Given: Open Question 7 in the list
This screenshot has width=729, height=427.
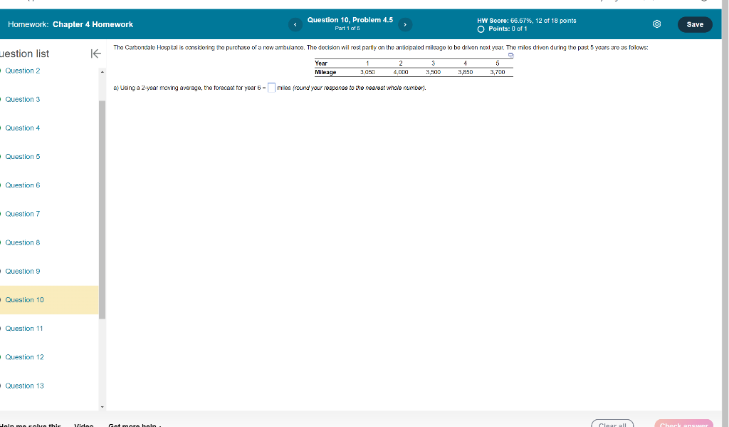Looking at the screenshot, I should click(x=23, y=214).
